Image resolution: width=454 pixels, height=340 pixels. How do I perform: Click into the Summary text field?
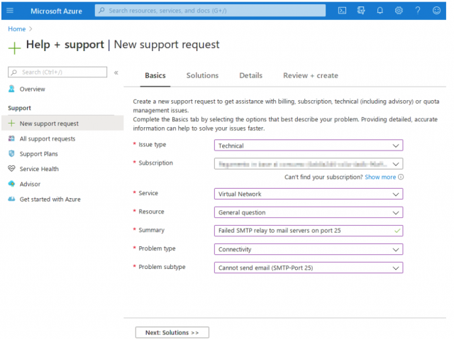pos(309,231)
